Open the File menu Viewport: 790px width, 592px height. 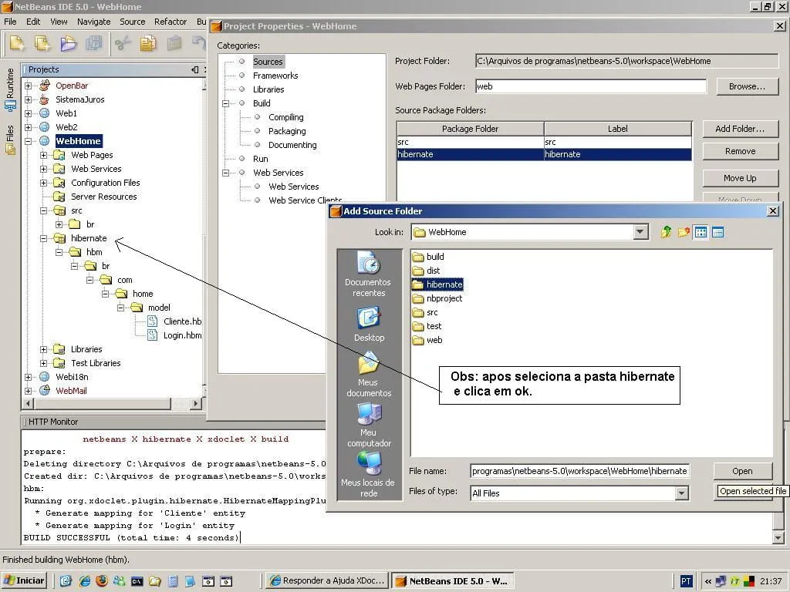(x=10, y=22)
